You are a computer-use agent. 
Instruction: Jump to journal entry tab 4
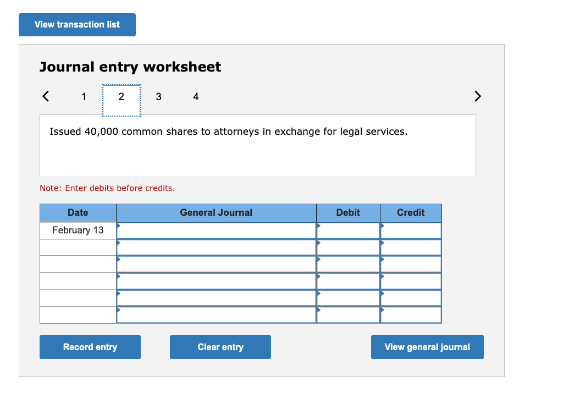click(196, 97)
